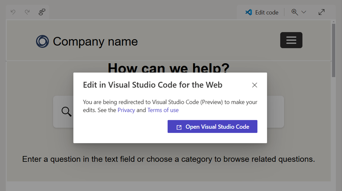Screen dimensions: 342x191
Task: Click the Edit code label
Action: (267, 12)
